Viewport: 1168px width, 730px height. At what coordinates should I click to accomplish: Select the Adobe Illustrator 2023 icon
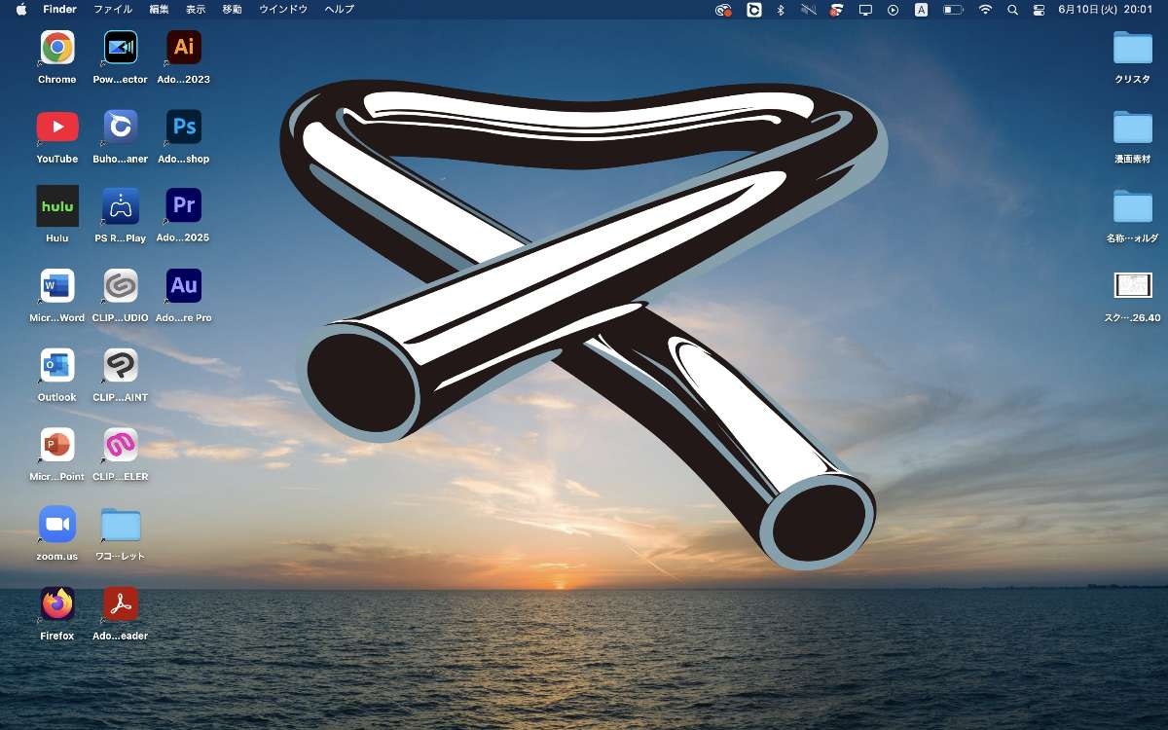[x=183, y=48]
